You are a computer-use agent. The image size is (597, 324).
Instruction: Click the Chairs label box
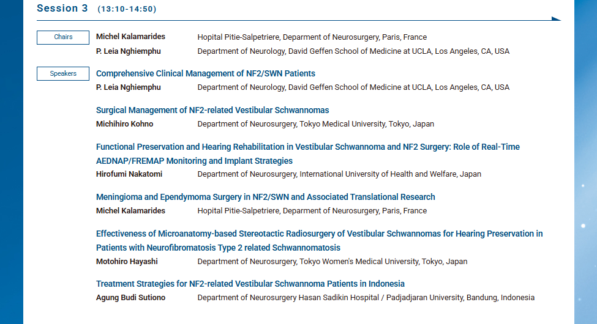click(x=63, y=37)
